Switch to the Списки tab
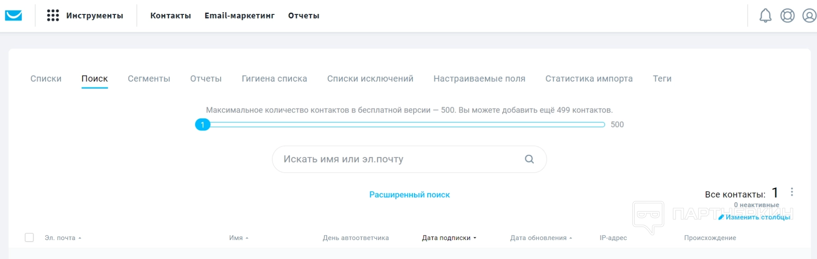 coord(46,78)
